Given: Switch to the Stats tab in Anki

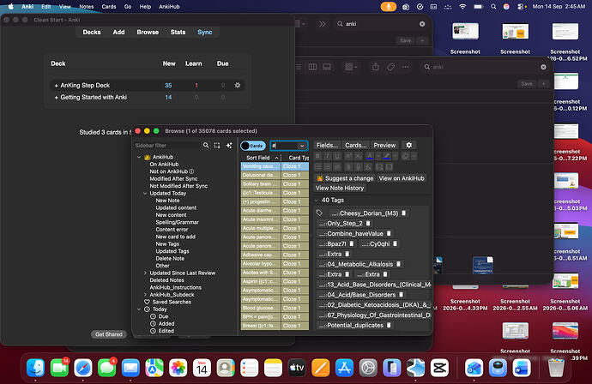Looking at the screenshot, I should [x=178, y=32].
